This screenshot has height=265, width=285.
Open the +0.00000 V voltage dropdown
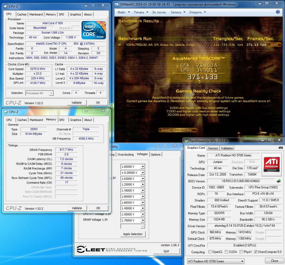(x=133, y=173)
